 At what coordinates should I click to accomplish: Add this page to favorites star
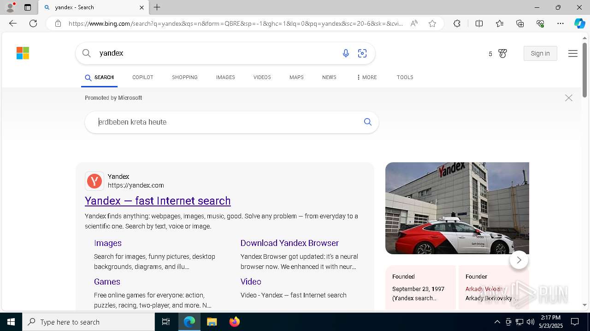(x=432, y=23)
